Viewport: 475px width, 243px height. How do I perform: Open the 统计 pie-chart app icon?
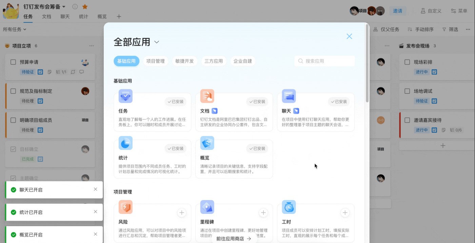[x=125, y=143]
